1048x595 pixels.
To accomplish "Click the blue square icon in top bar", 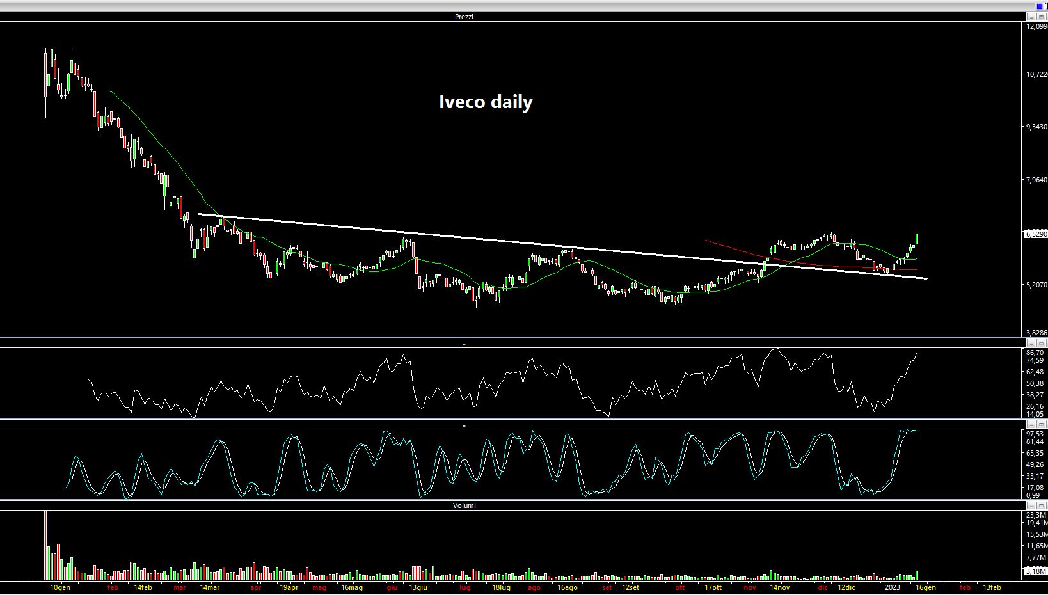I will coord(1040,6).
